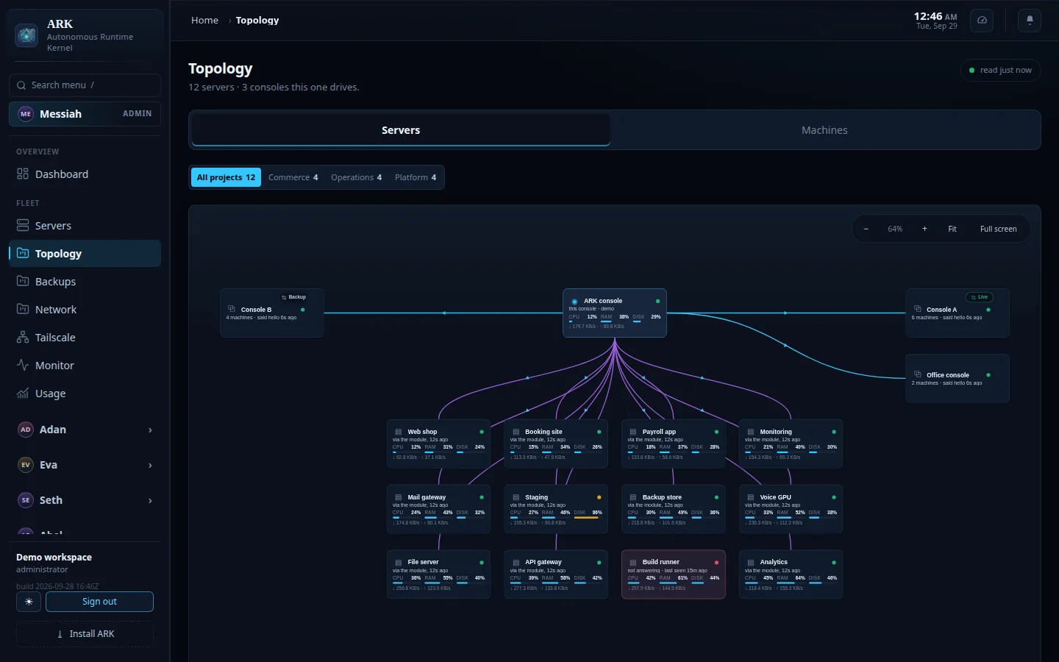Image resolution: width=1059 pixels, height=662 pixels.
Task: Select the All projects filter
Action: click(x=226, y=177)
